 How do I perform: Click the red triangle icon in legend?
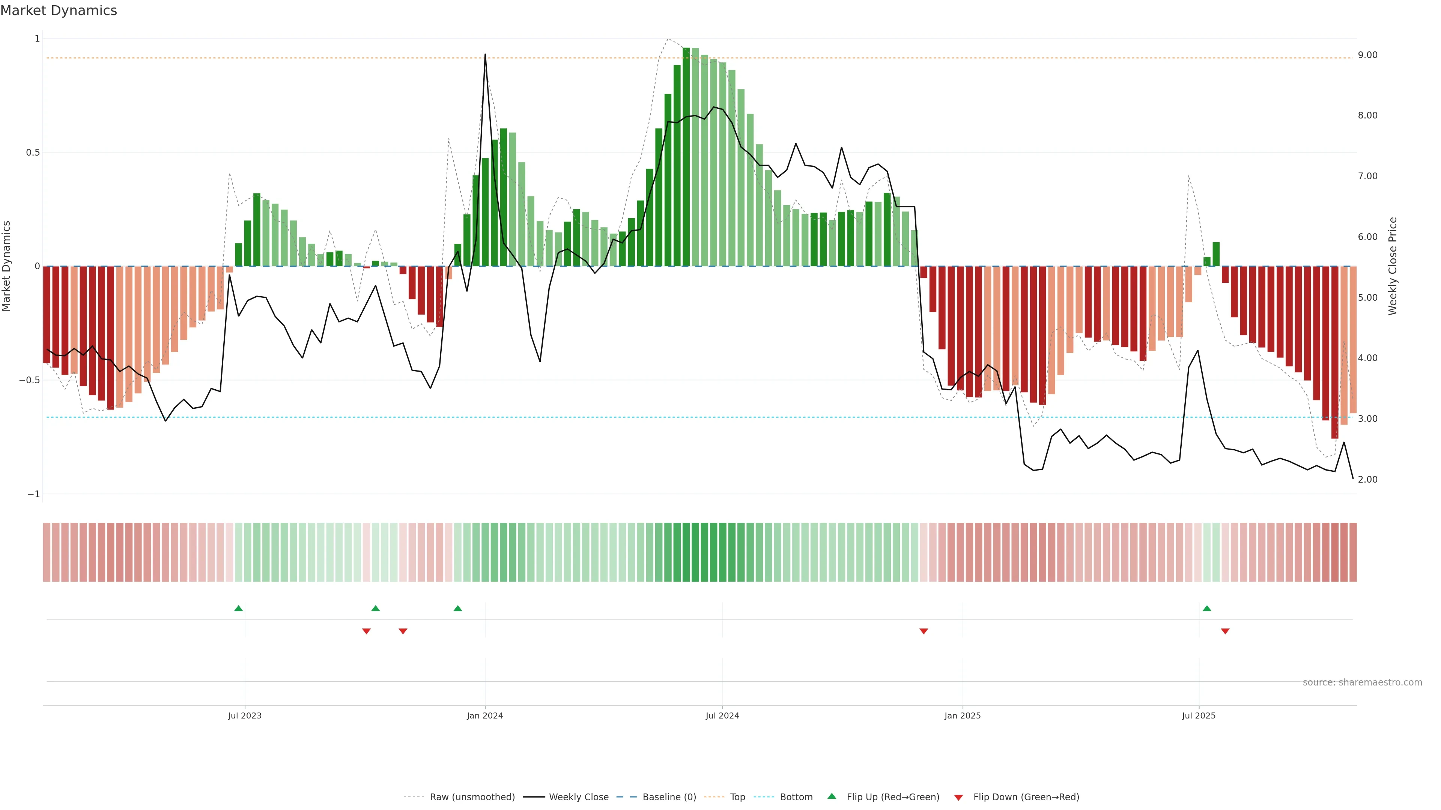tap(958, 797)
